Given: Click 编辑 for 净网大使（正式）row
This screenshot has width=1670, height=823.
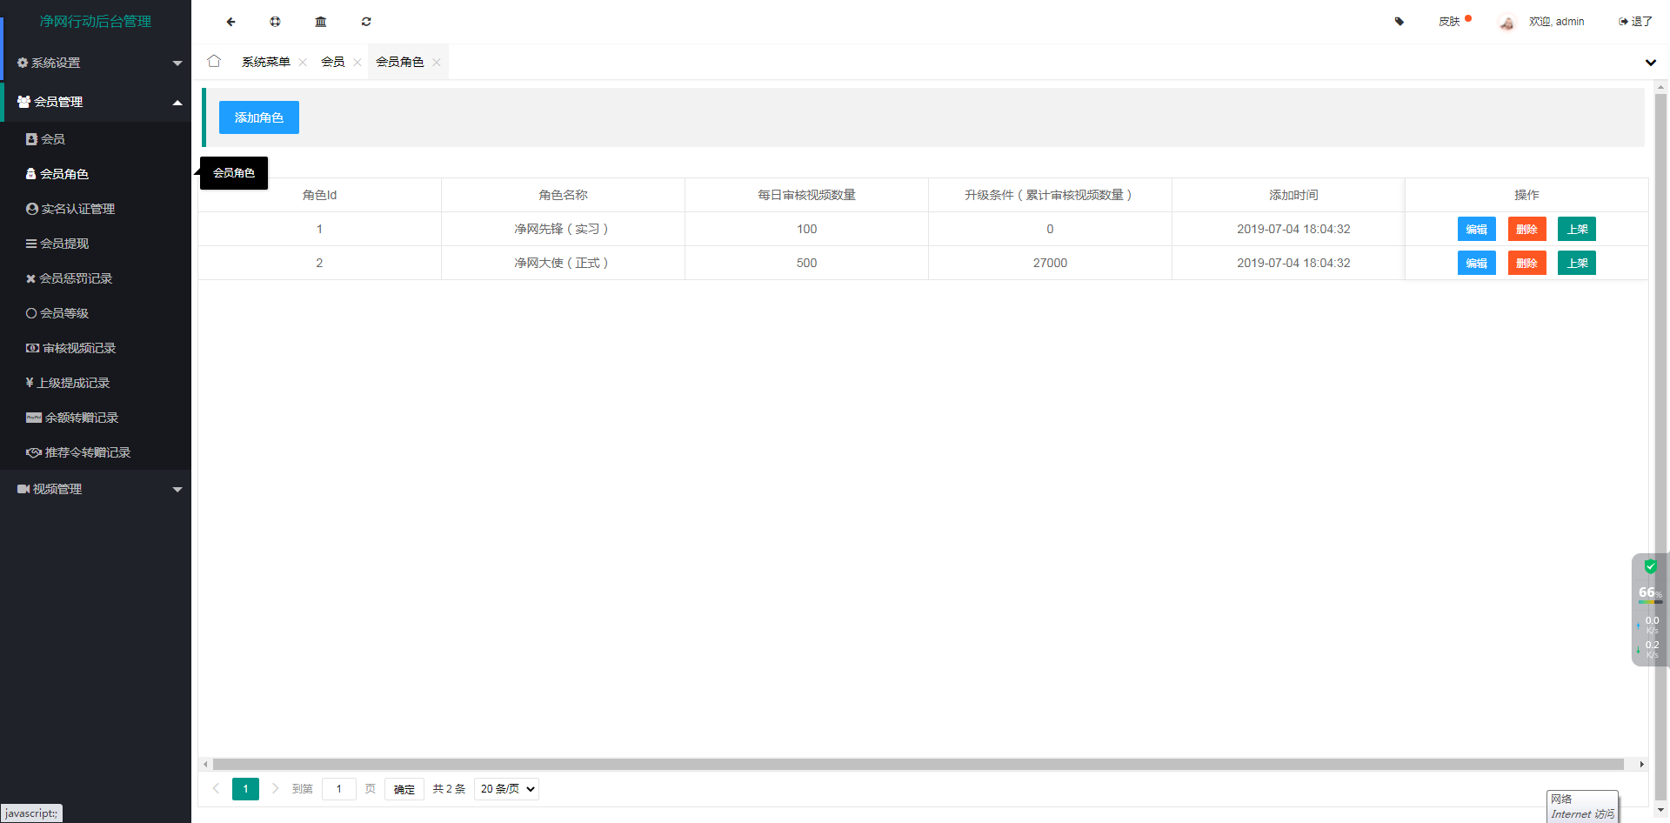Looking at the screenshot, I should [x=1477, y=263].
